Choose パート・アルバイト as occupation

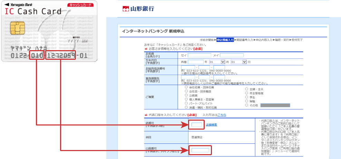coord(187,103)
